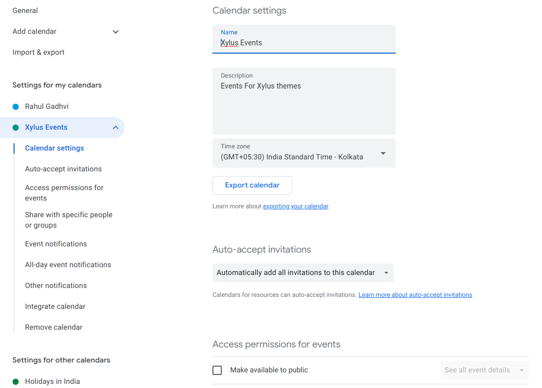
Task: Open the General settings section
Action: click(x=25, y=10)
